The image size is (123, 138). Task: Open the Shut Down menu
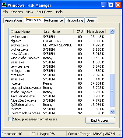44,12
